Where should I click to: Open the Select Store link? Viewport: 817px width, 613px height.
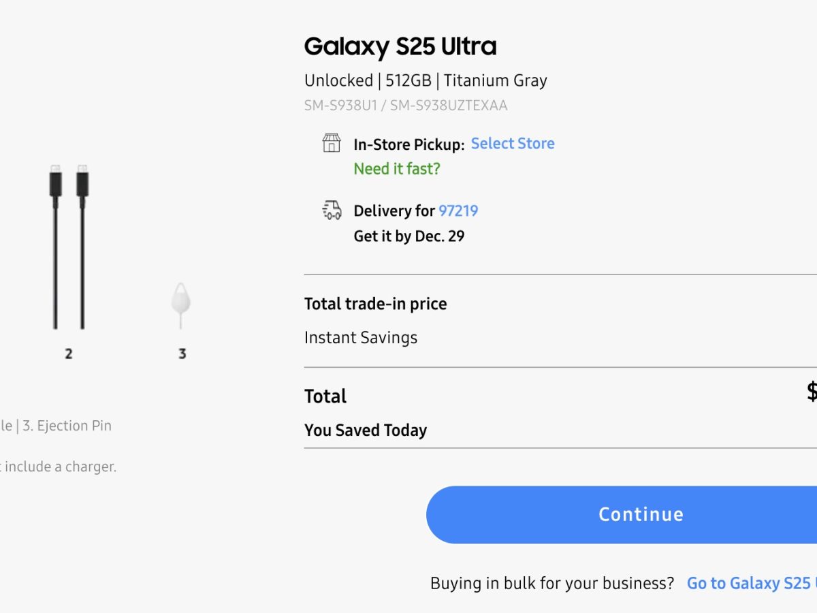click(513, 144)
